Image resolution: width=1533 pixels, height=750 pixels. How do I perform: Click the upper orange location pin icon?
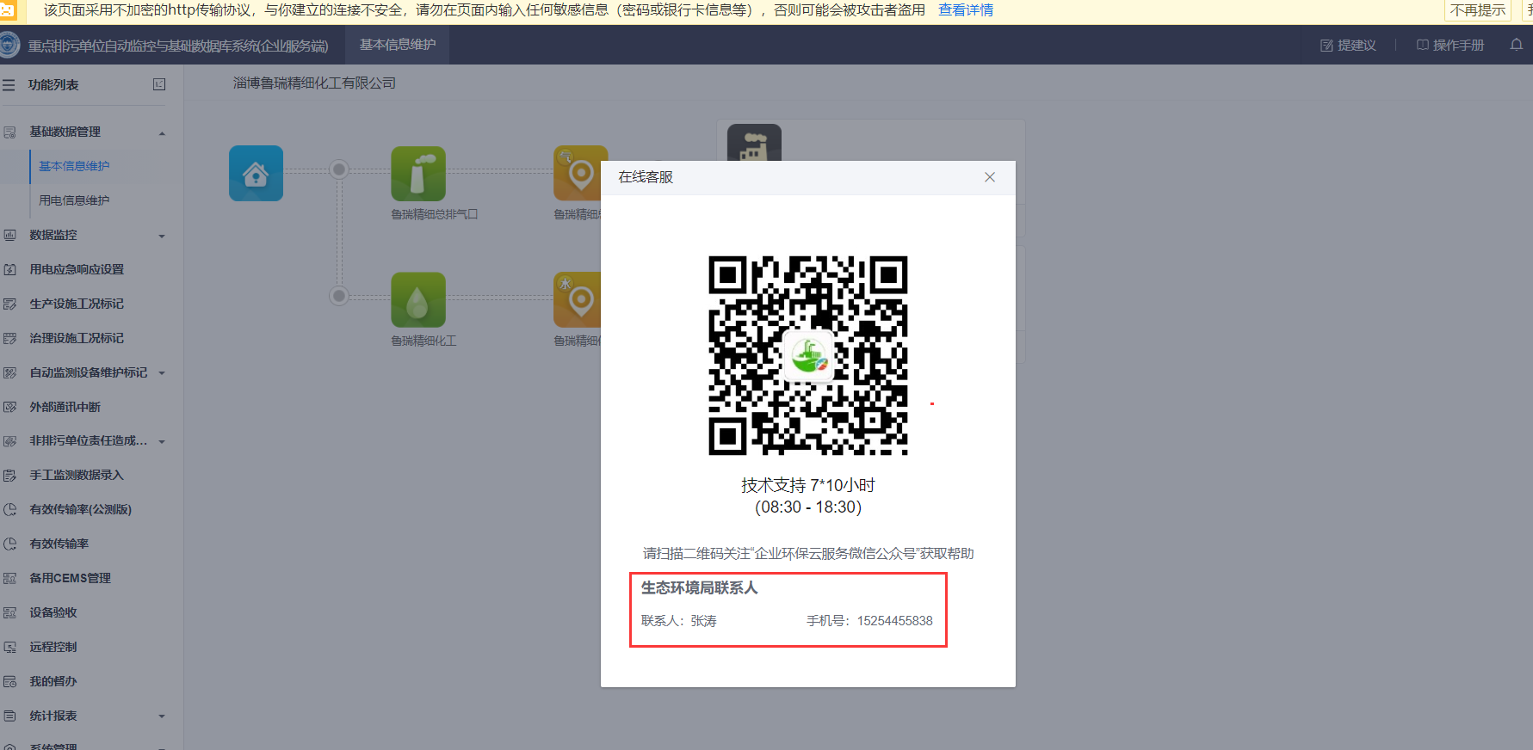[578, 173]
